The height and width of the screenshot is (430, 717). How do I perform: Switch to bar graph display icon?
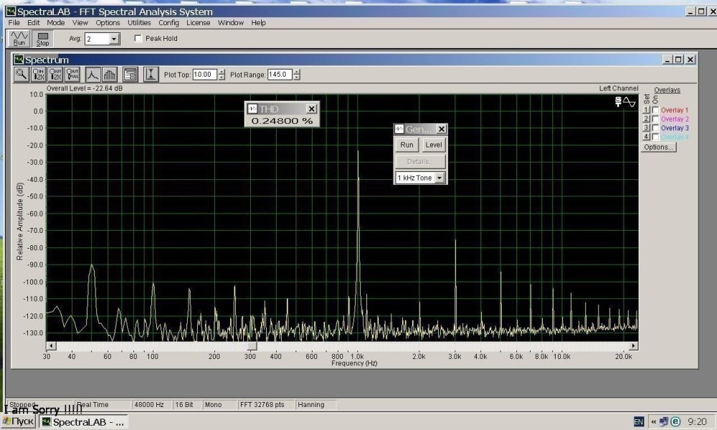[x=110, y=74]
